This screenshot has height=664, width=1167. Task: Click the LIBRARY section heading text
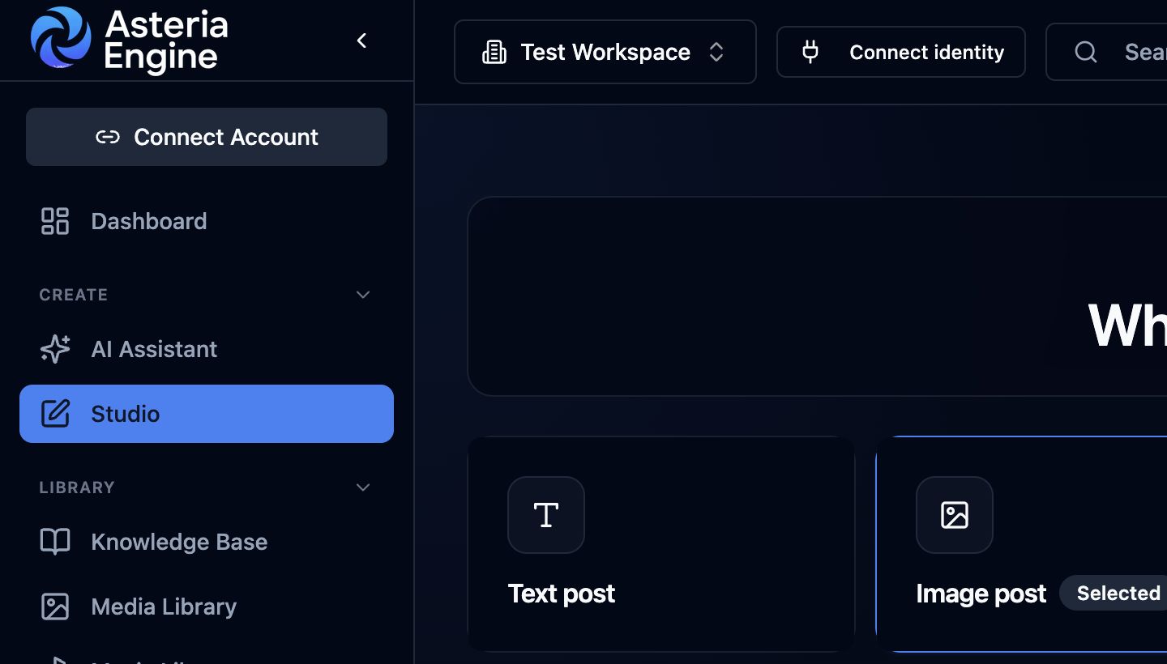(x=77, y=487)
